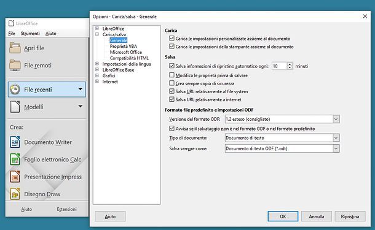Toggle Salva informazioni di ripristino automatico
375x230 pixels.
(172, 66)
